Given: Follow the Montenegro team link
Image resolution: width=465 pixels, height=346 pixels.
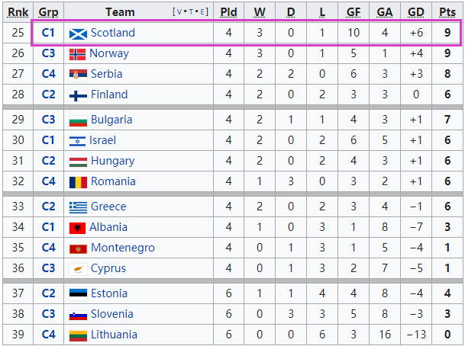Looking at the screenshot, I should point(122,248).
